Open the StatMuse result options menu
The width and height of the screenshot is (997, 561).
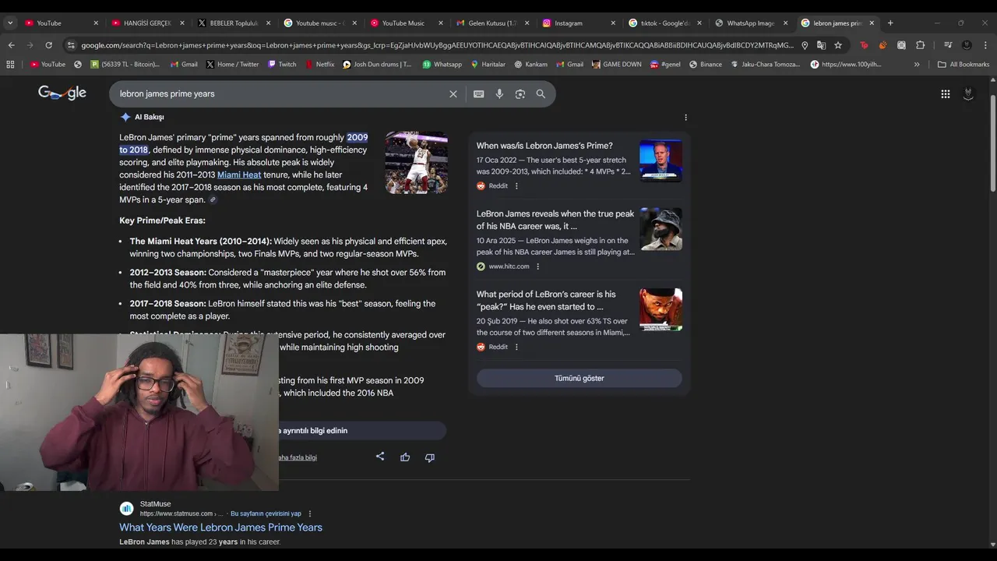click(310, 514)
